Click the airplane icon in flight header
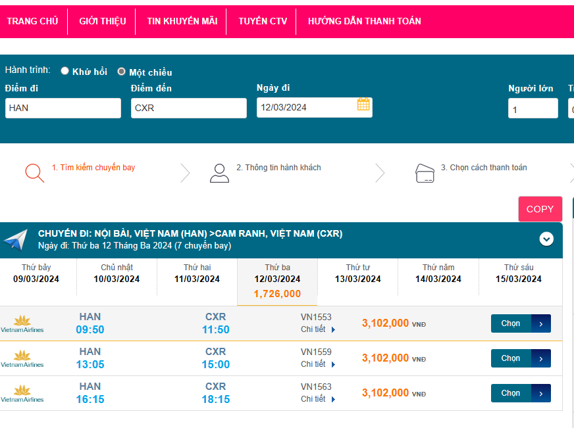The width and height of the screenshot is (574, 428). [x=16, y=240]
